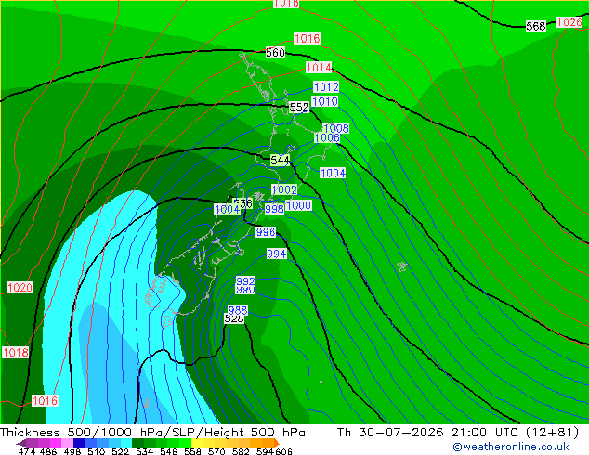This screenshot has width=589, height=455.
Task: Click the blue 994 isobar label
Action: tap(277, 253)
